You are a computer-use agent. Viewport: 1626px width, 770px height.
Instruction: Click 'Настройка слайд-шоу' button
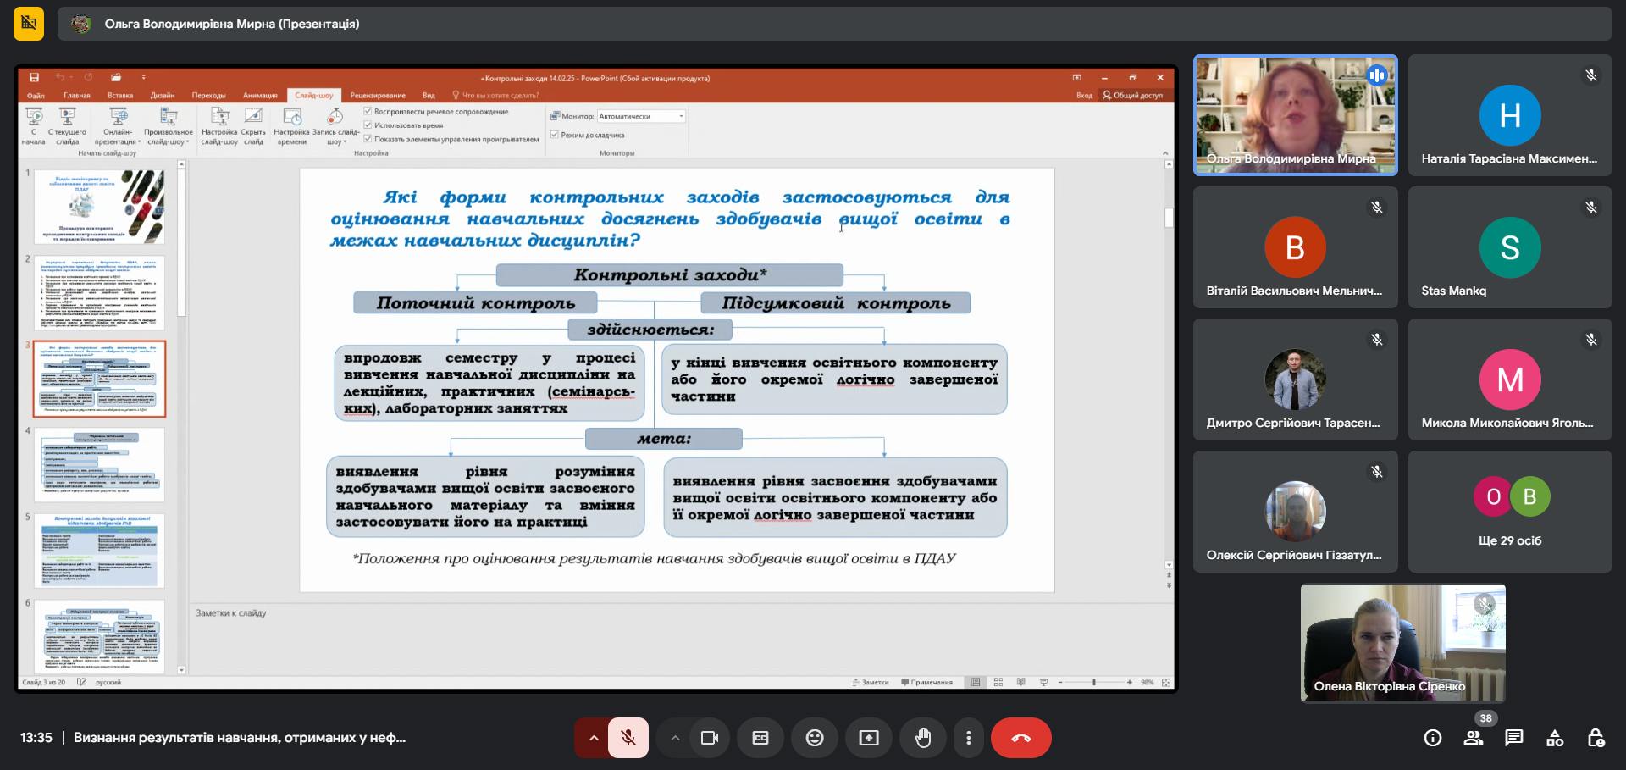tap(219, 126)
